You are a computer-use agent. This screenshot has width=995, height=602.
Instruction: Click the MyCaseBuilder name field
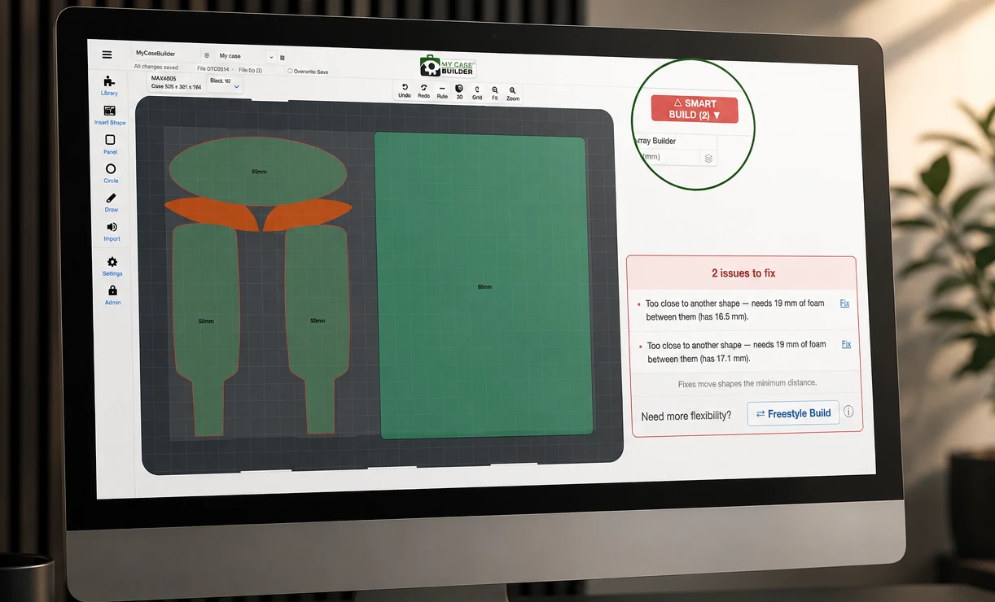click(x=165, y=53)
